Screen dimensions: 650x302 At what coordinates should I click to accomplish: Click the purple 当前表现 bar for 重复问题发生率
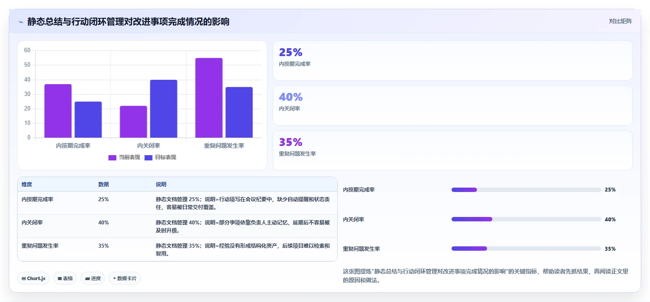coord(209,98)
